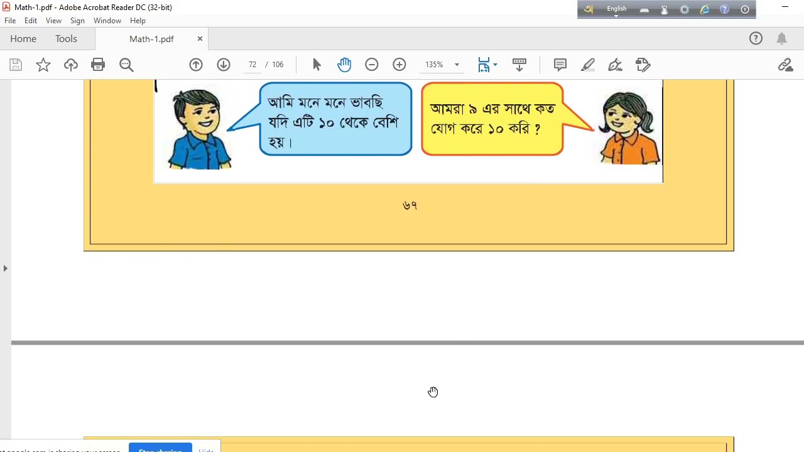Add a sticky note comment

(560, 65)
